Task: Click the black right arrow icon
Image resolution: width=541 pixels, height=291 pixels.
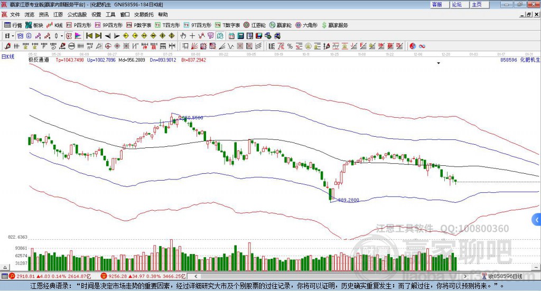Action: 117,36
